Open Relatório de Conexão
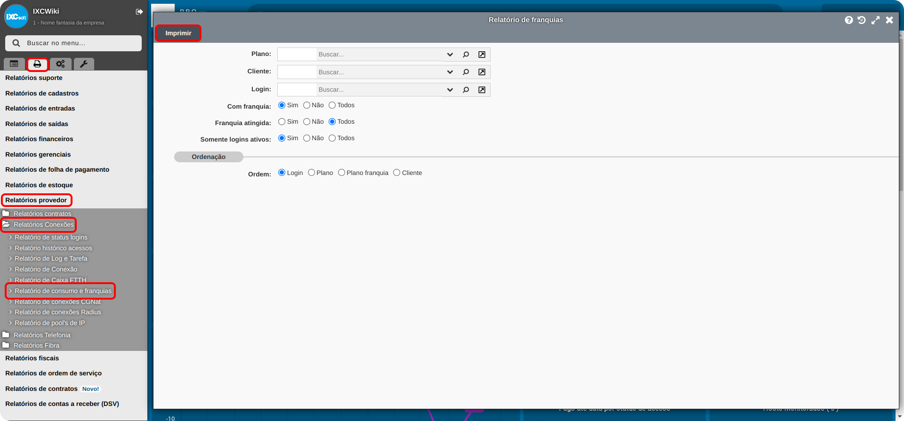 pyautogui.click(x=46, y=270)
